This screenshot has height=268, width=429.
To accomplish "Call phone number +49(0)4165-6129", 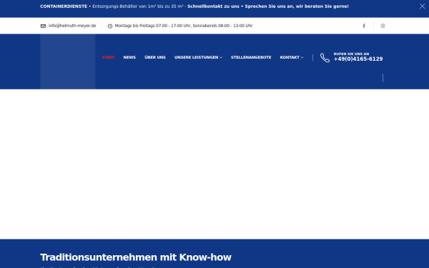I will [x=358, y=59].
